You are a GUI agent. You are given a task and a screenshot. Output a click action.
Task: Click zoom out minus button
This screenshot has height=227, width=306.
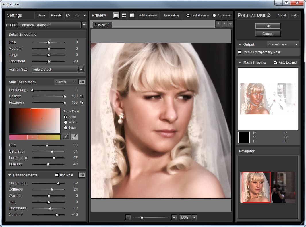(x=128, y=217)
